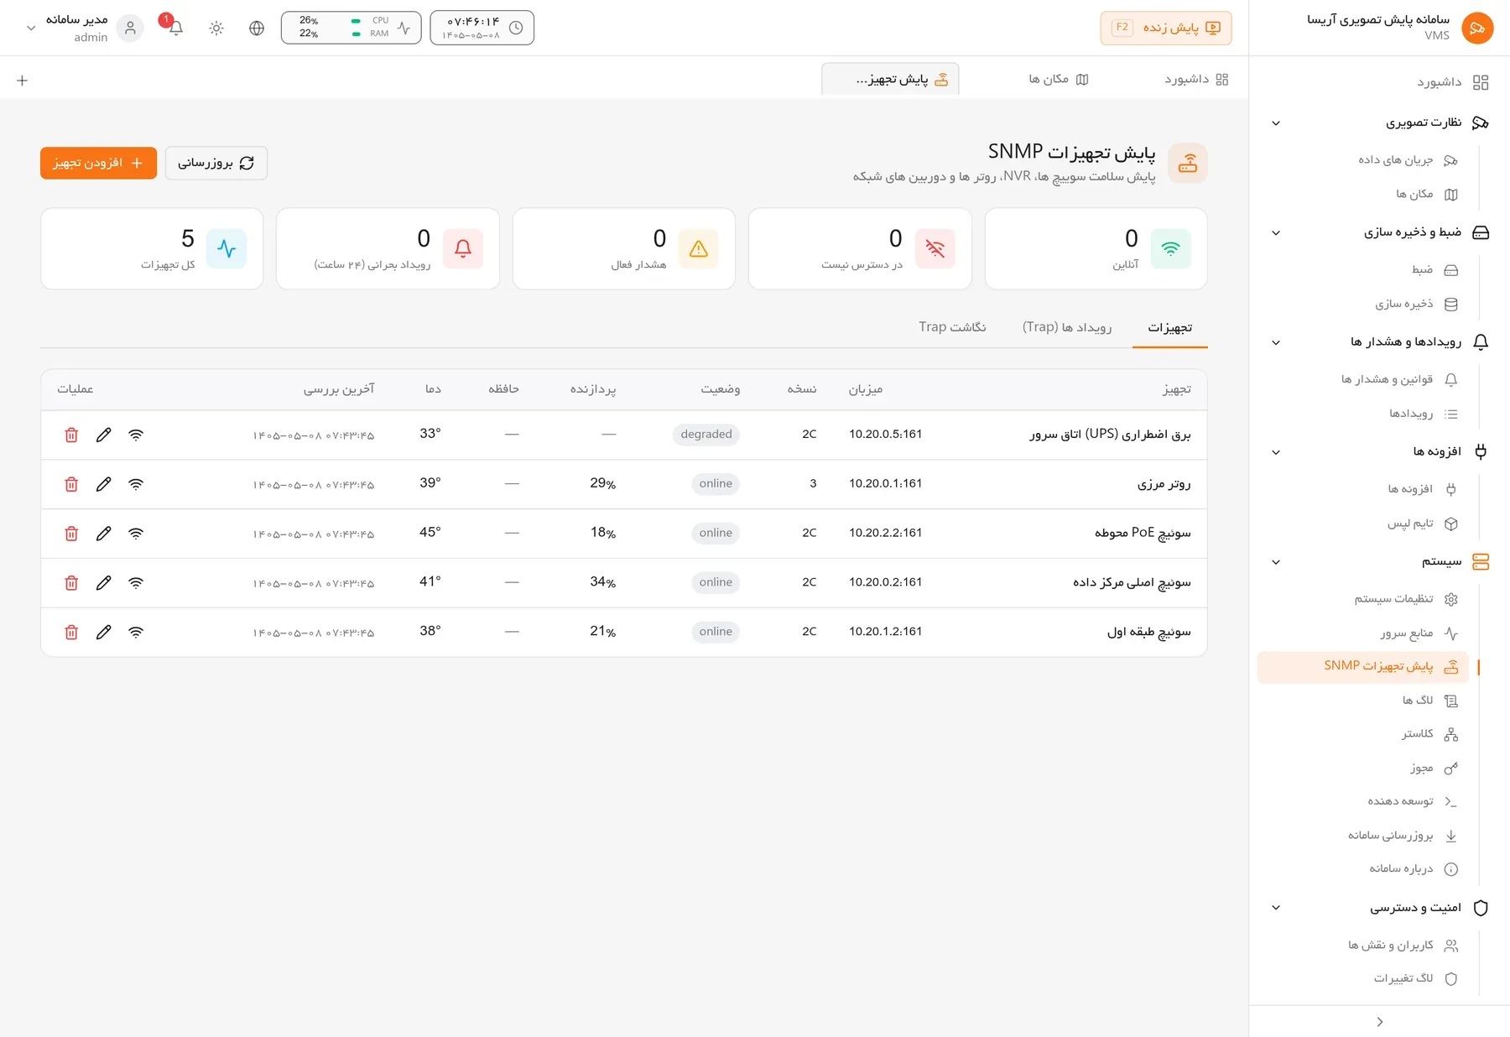Open پایش زنده live monitoring button

pyautogui.click(x=1166, y=28)
